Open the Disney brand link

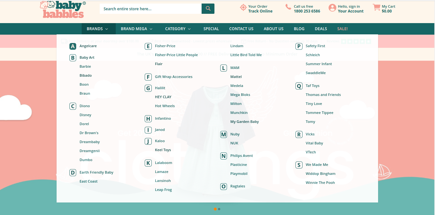point(86,115)
